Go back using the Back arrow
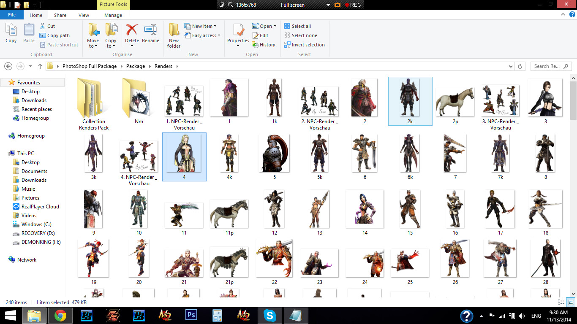 [x=8, y=66]
